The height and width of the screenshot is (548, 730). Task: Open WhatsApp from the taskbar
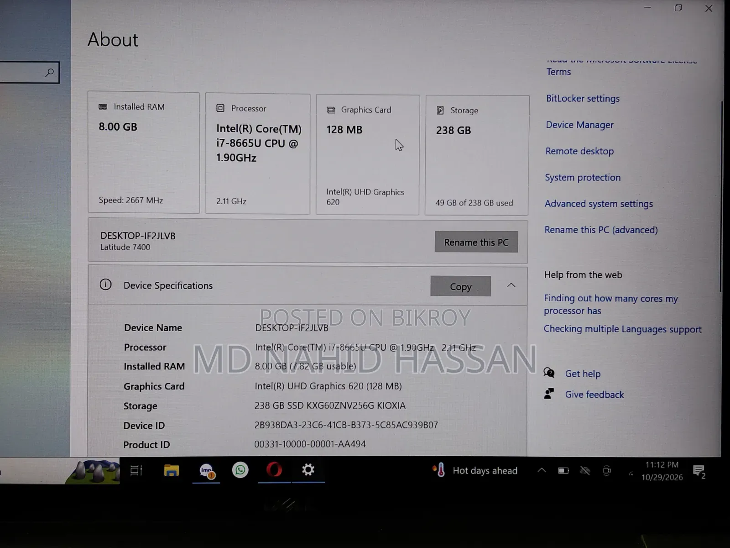point(240,470)
